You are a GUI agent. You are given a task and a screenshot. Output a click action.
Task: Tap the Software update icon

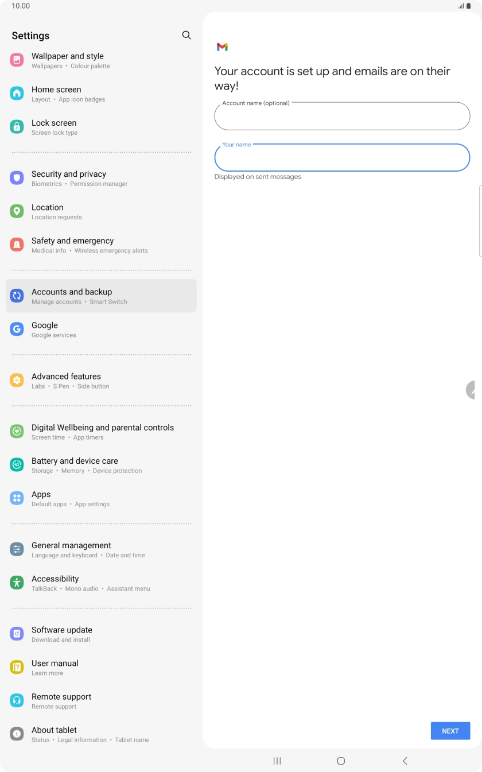[17, 634]
